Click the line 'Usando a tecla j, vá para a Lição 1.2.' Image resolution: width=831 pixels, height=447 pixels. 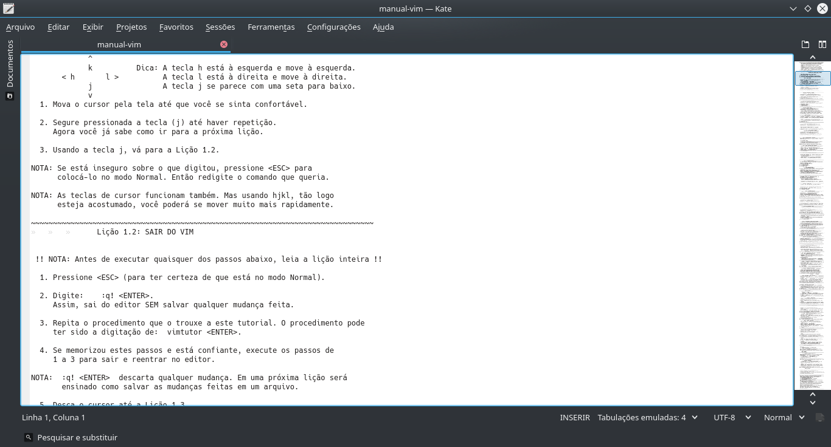pyautogui.click(x=136, y=150)
